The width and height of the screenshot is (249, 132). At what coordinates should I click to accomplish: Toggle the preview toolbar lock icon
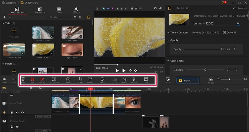[132, 8]
